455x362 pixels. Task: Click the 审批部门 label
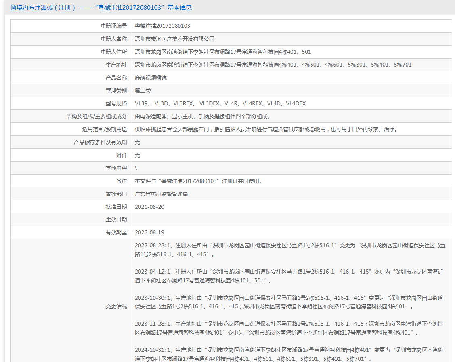[x=116, y=194]
